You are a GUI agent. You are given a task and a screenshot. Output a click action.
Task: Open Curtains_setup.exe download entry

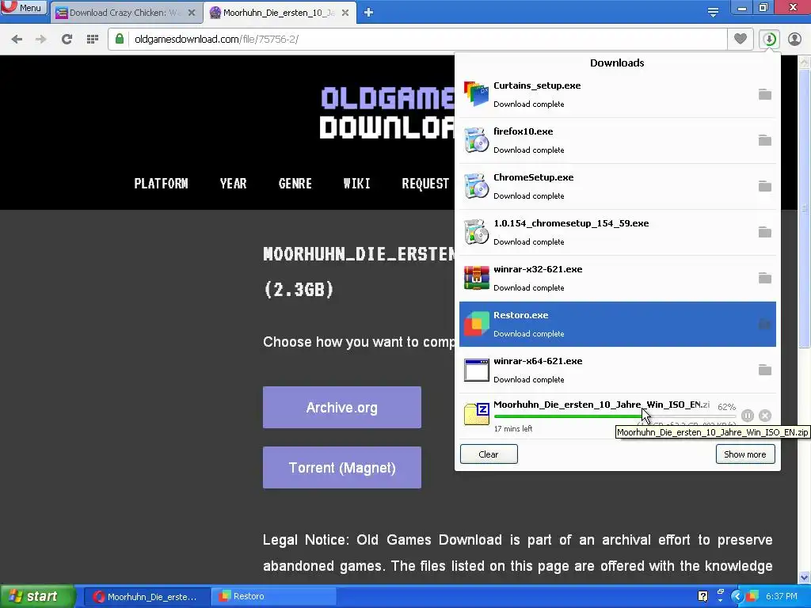pos(618,95)
